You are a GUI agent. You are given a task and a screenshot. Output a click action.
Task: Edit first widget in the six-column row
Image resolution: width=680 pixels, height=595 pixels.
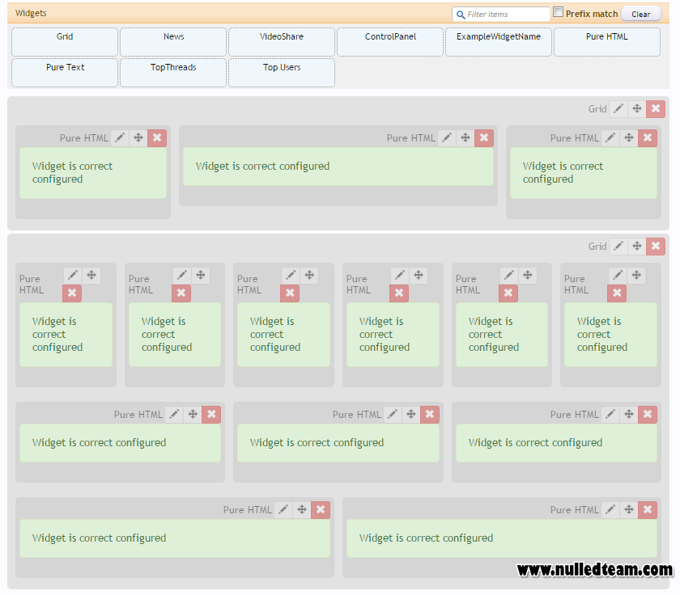pos(73,275)
